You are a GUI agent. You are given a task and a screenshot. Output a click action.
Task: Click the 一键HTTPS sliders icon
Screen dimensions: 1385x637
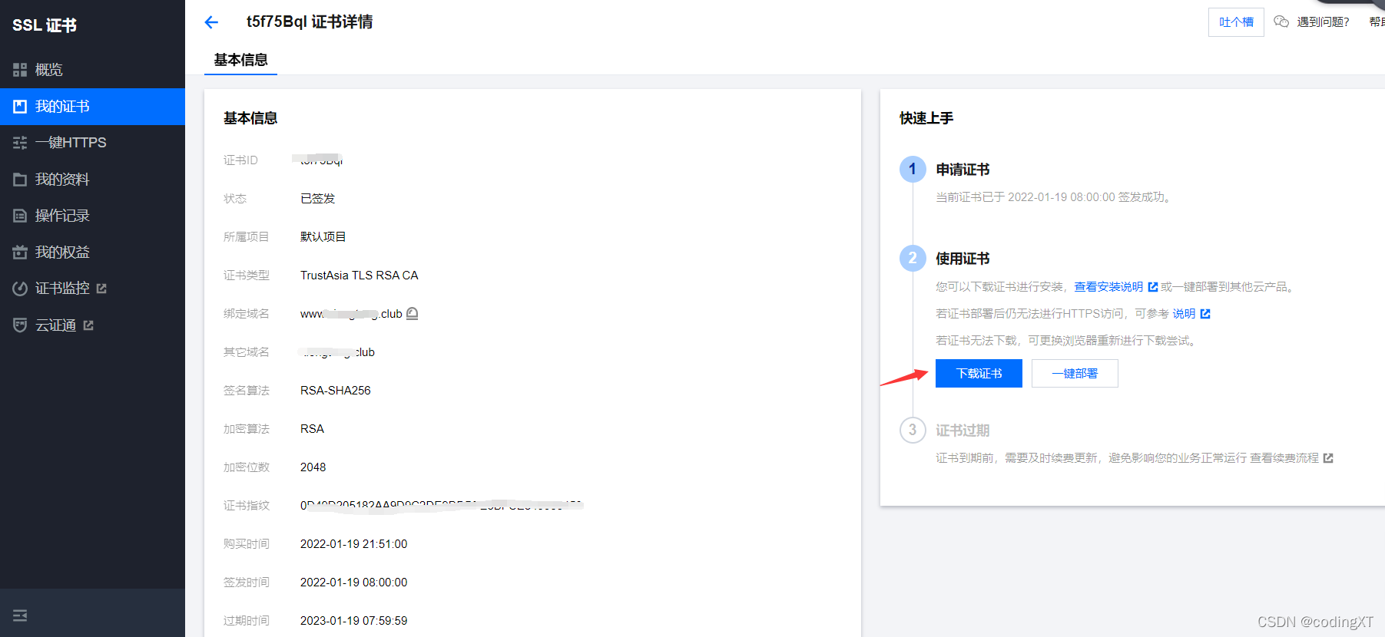tap(20, 143)
